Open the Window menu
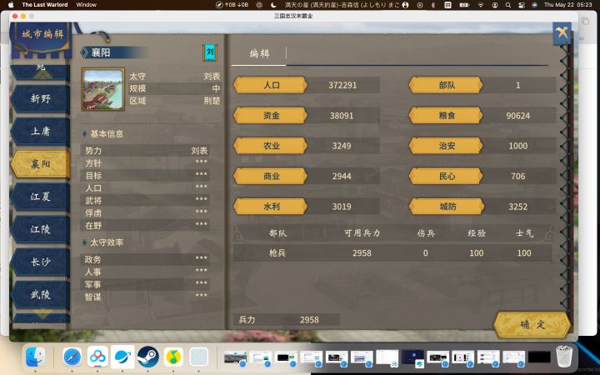The image size is (600, 375). tap(86, 5)
